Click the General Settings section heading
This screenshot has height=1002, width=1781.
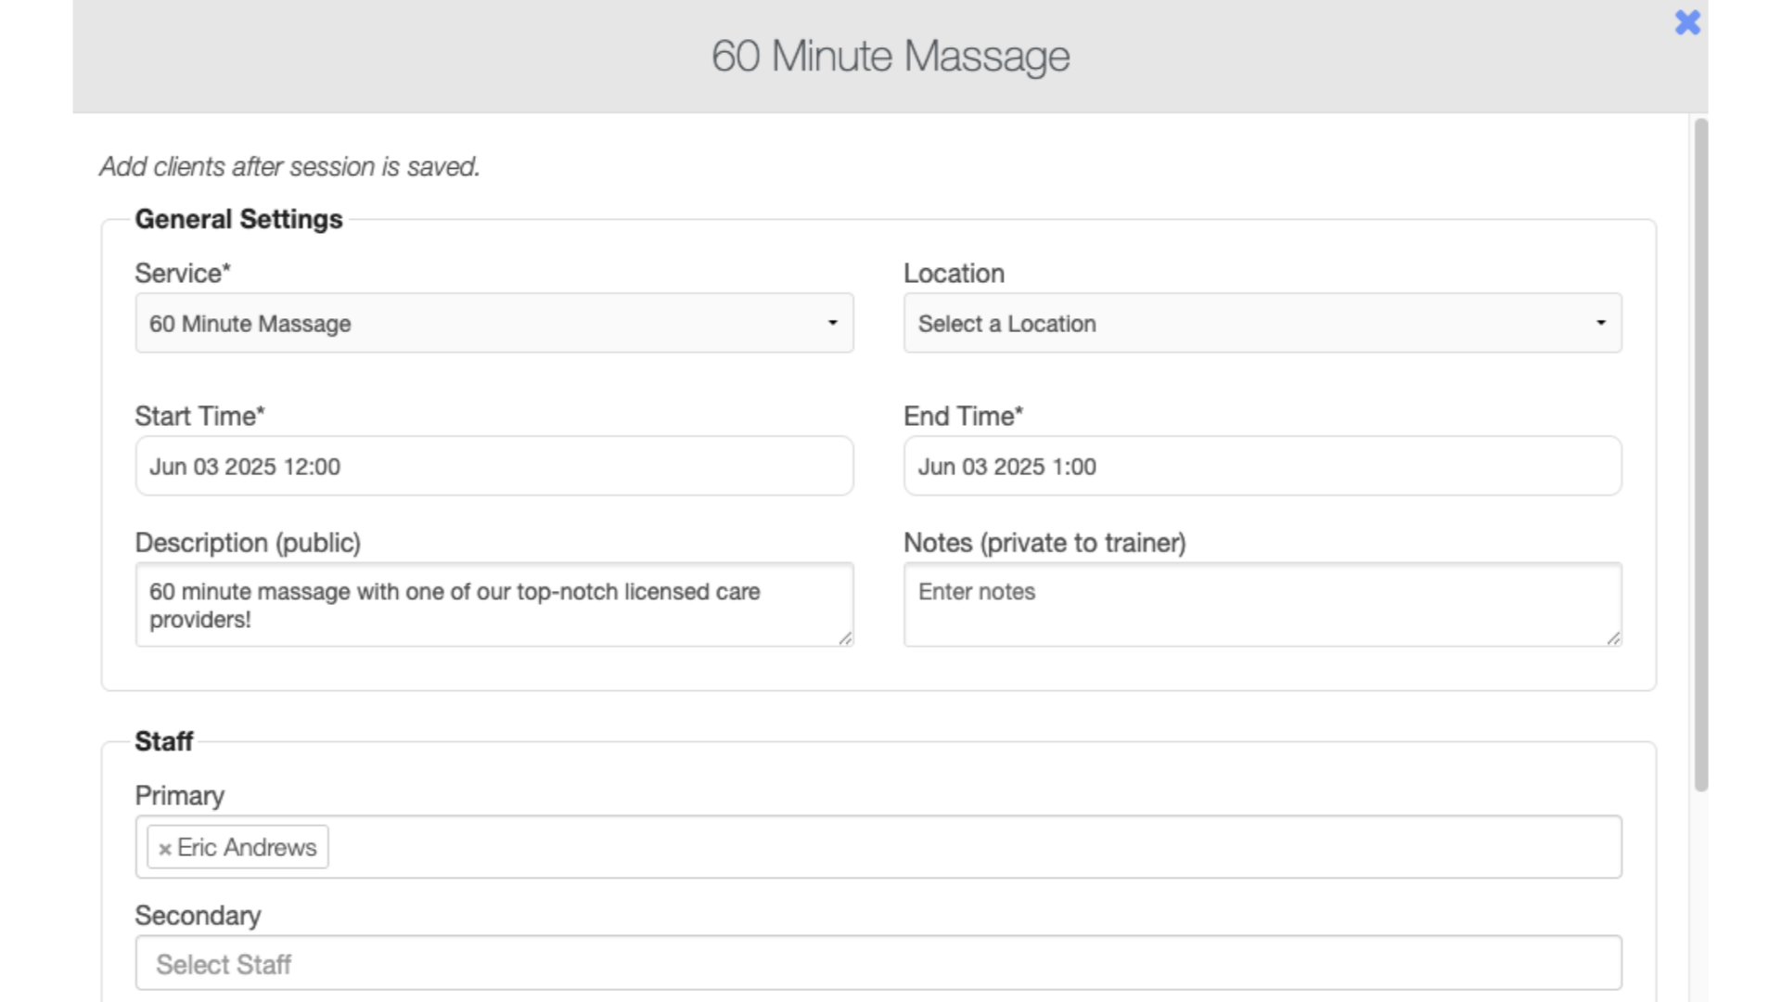(238, 219)
